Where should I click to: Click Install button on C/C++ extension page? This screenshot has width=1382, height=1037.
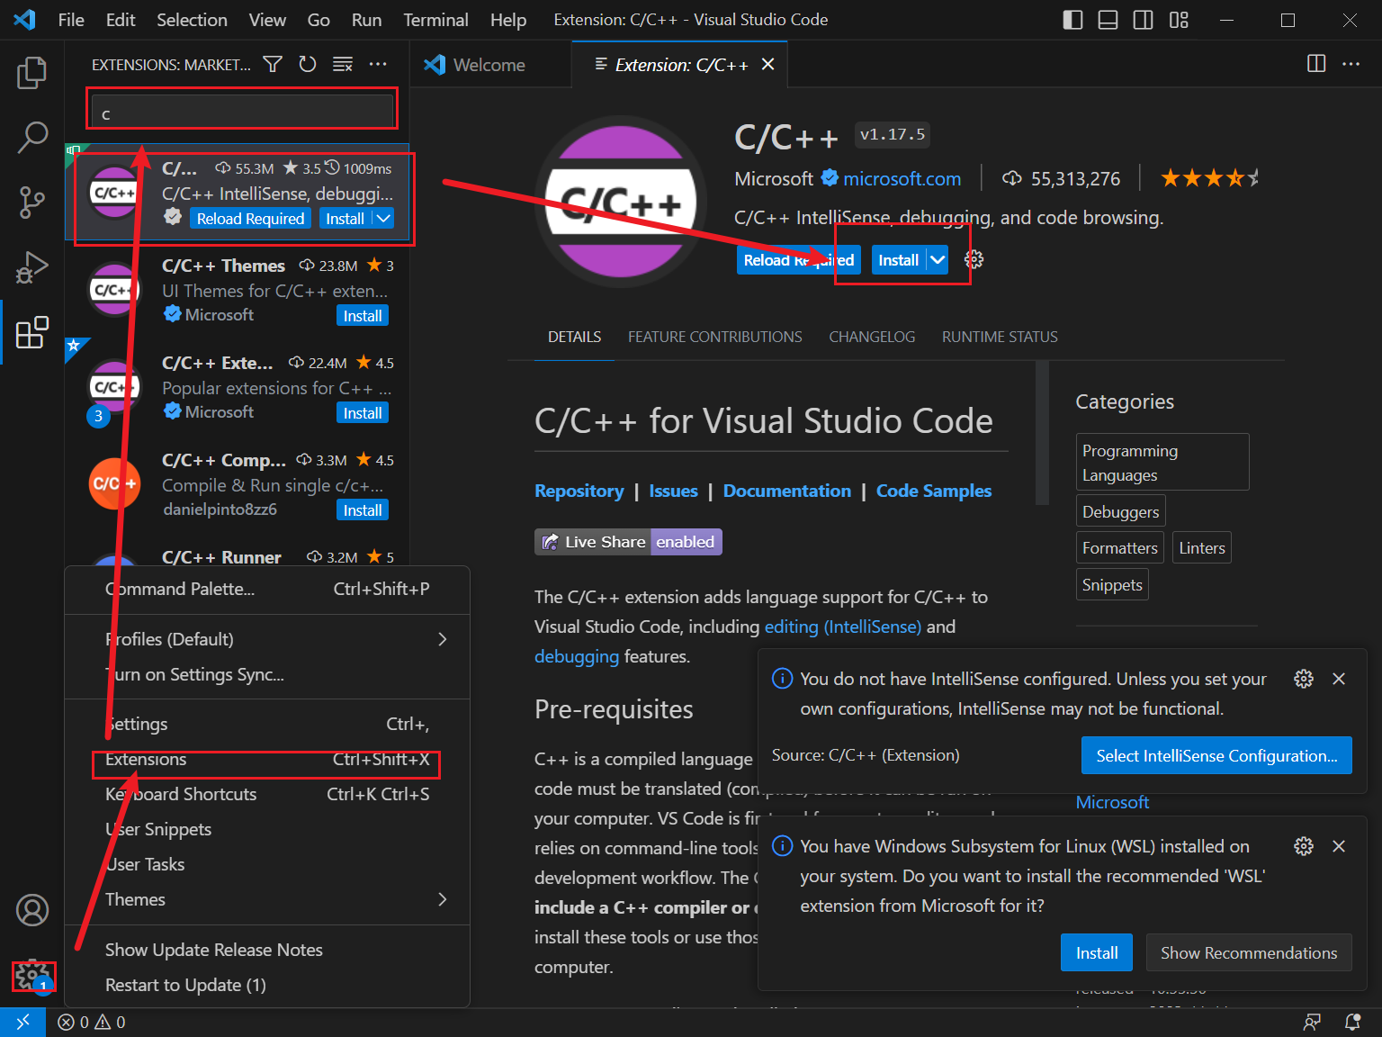898,260
